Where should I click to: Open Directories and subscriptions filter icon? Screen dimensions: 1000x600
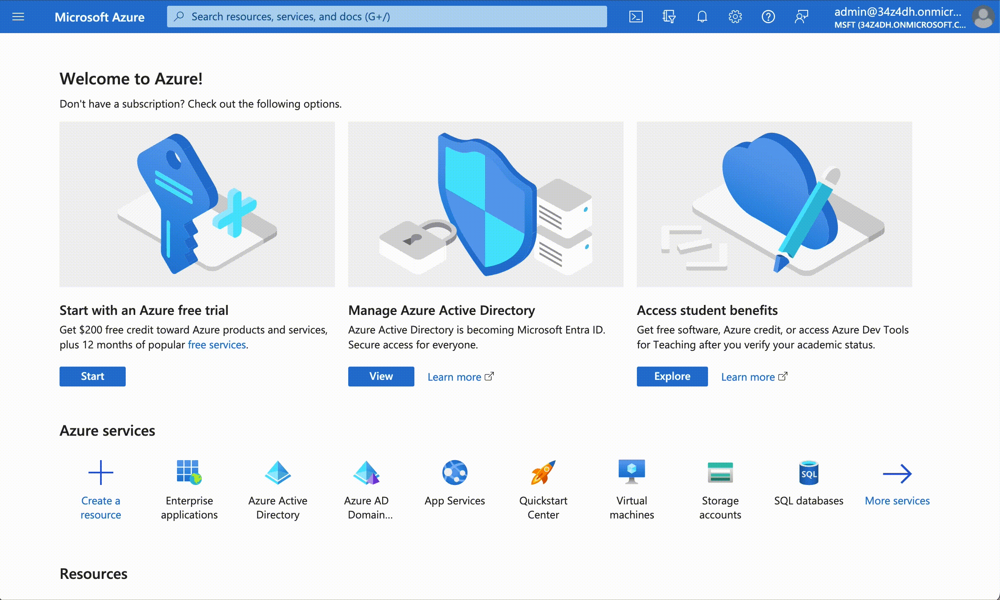pyautogui.click(x=669, y=17)
